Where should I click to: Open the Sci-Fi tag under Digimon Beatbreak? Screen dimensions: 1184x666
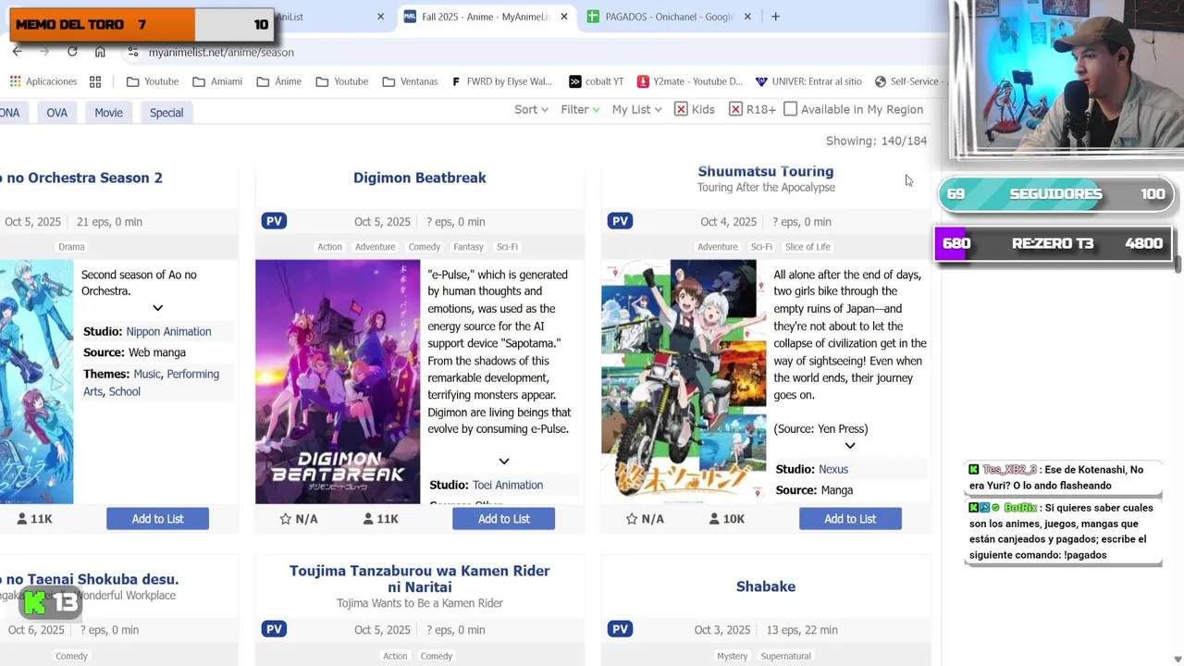(507, 247)
